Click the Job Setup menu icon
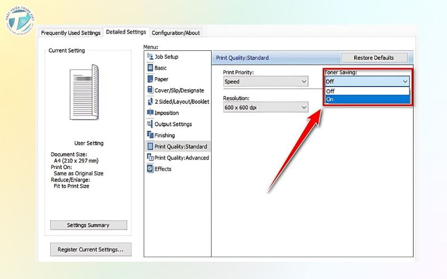 click(150, 57)
